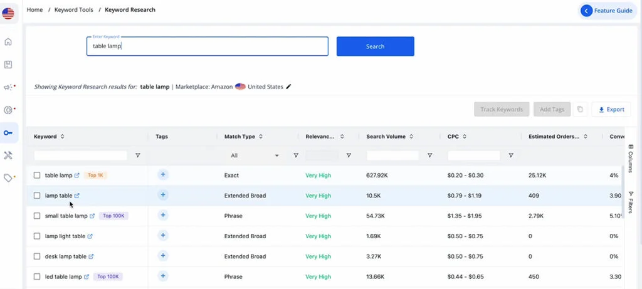642x289 pixels.
Task: Open external link for led table lamp
Action: tap(87, 276)
